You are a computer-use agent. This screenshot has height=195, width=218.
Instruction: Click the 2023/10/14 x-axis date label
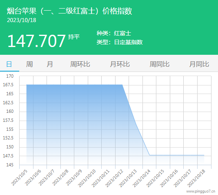pyautogui.click(x=142, y=178)
